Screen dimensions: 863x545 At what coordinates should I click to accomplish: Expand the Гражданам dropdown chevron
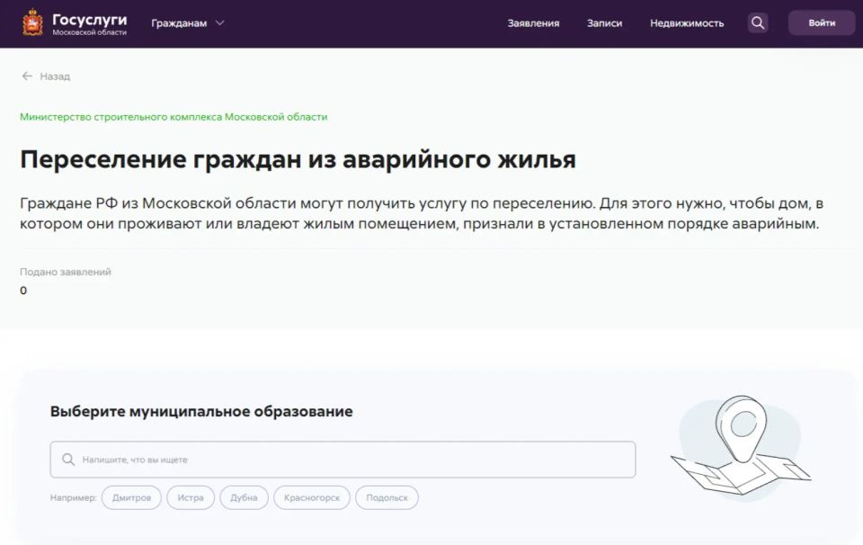coord(219,23)
